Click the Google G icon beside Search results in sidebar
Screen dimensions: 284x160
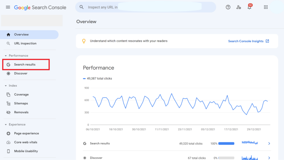click(x=8, y=64)
